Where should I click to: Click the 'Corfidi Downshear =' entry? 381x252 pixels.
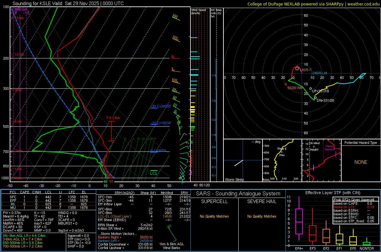(125, 244)
